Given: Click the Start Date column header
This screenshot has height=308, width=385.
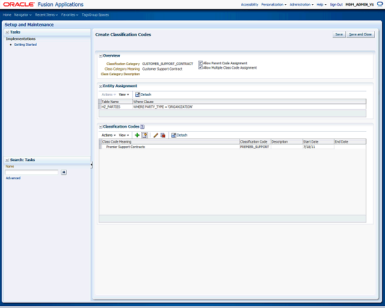Looking at the screenshot, I should click(x=318, y=142).
